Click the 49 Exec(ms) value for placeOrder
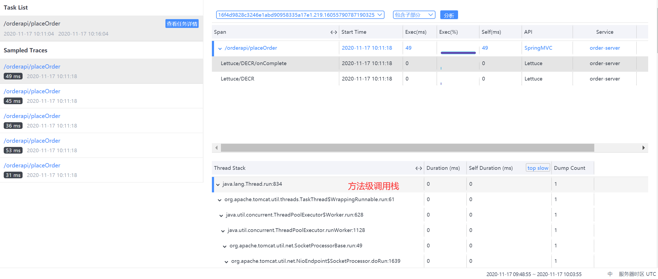Image resolution: width=658 pixels, height=279 pixels. click(x=408, y=48)
